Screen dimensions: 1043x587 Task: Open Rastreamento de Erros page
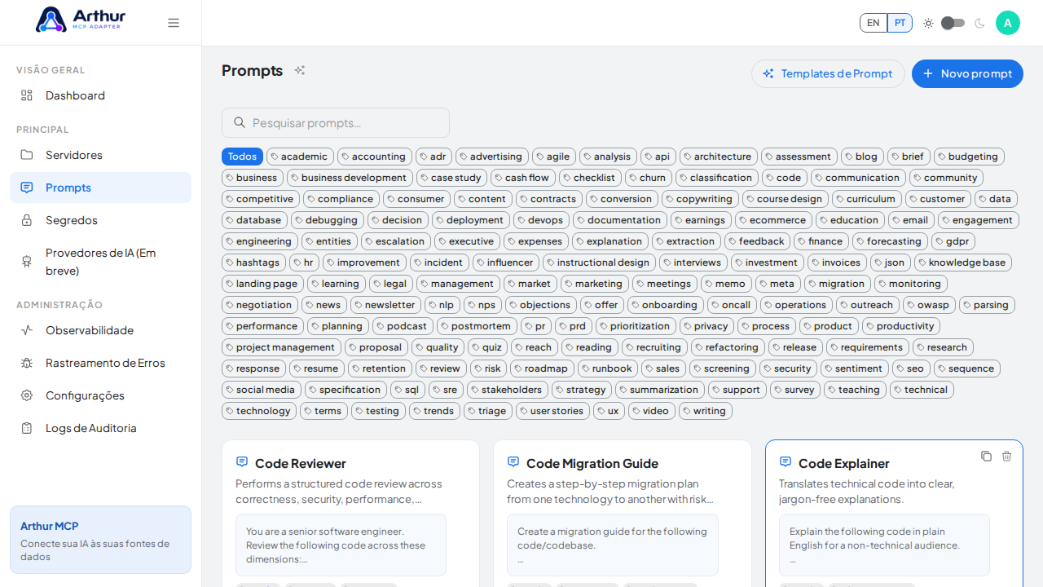pos(100,363)
